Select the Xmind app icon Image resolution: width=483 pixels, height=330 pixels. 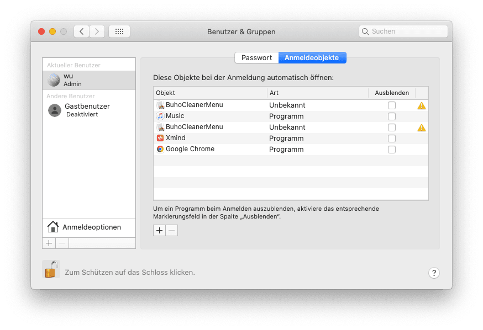click(160, 138)
